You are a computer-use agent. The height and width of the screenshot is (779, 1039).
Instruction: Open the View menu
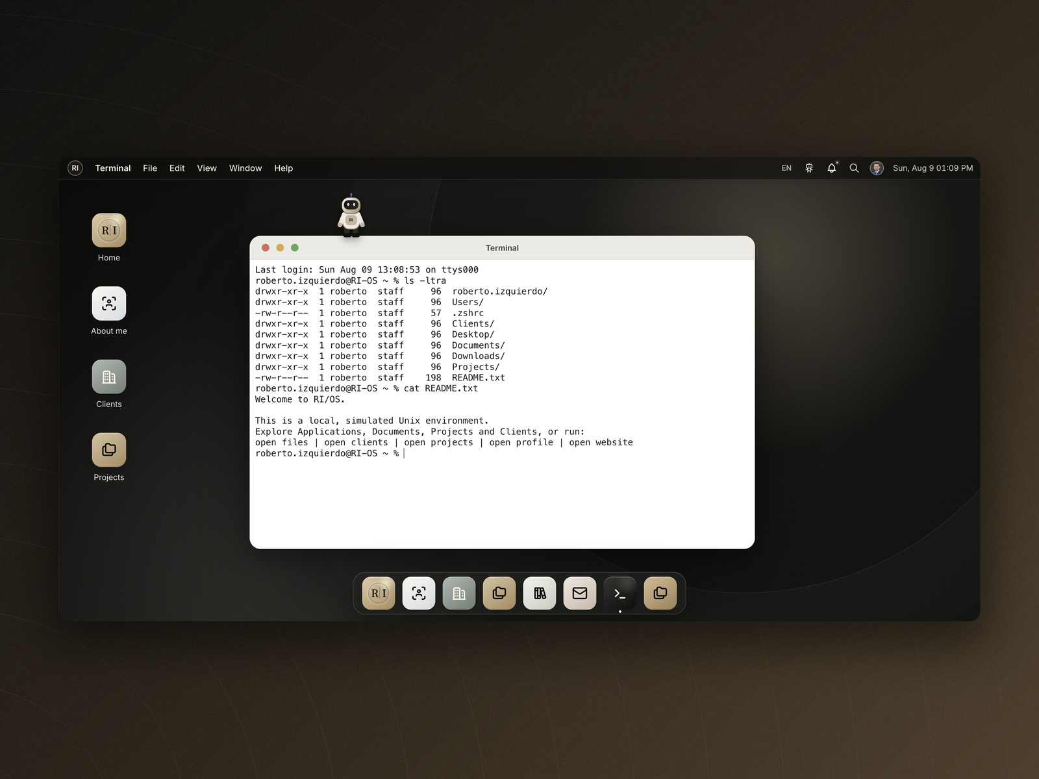(x=207, y=168)
